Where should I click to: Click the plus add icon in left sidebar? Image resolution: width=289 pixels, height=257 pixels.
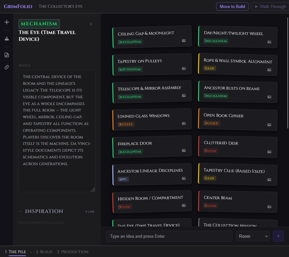[7, 22]
